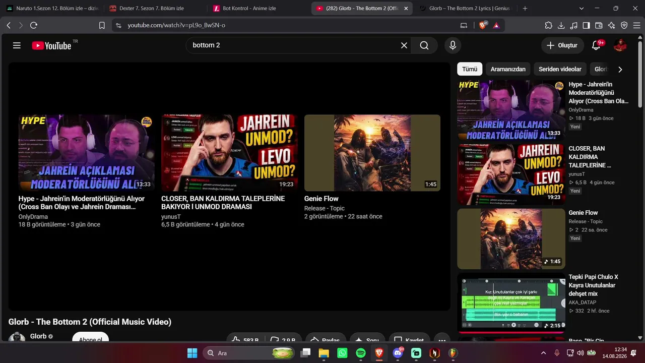Open the install-app icon in address bar

point(464,25)
